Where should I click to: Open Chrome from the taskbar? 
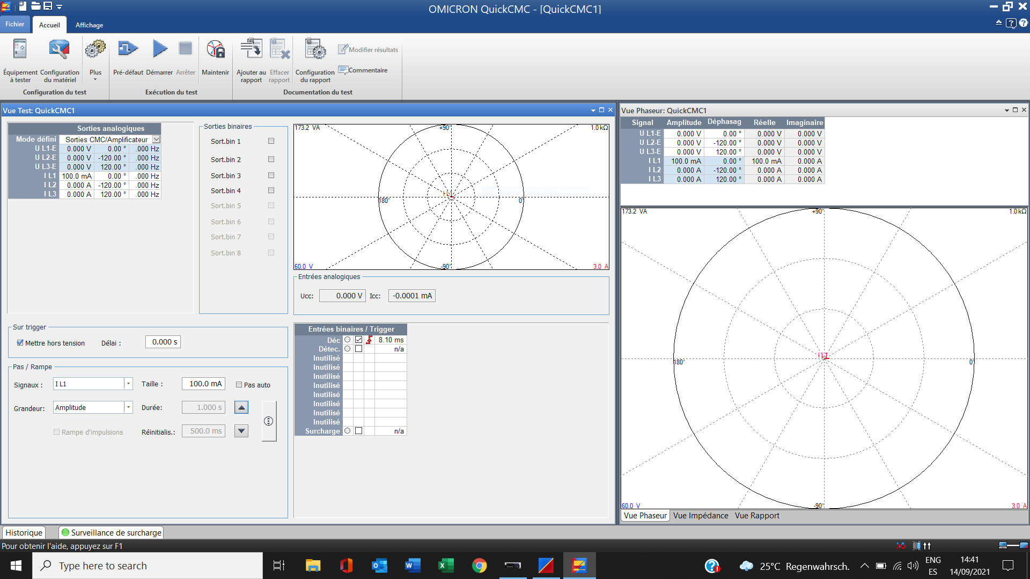479,566
